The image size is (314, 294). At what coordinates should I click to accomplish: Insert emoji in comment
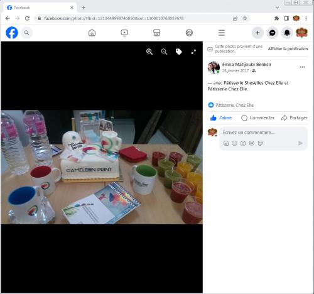click(x=234, y=143)
